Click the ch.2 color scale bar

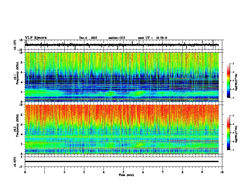pos(229,133)
